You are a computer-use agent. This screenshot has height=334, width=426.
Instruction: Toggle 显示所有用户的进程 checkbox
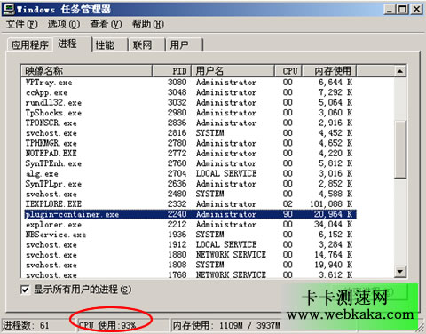25,290
